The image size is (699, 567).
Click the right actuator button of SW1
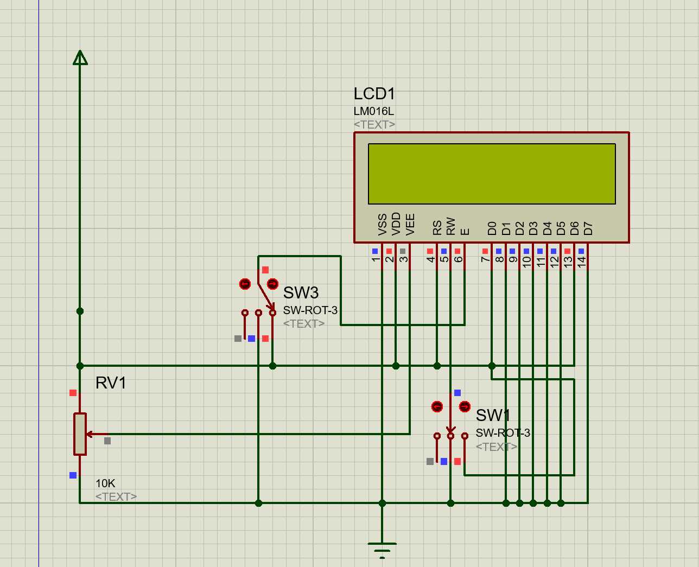(465, 406)
